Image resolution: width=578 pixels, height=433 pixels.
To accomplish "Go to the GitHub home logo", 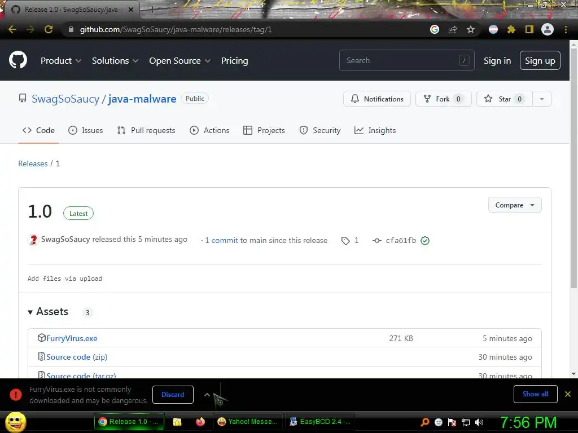I will point(18,60).
